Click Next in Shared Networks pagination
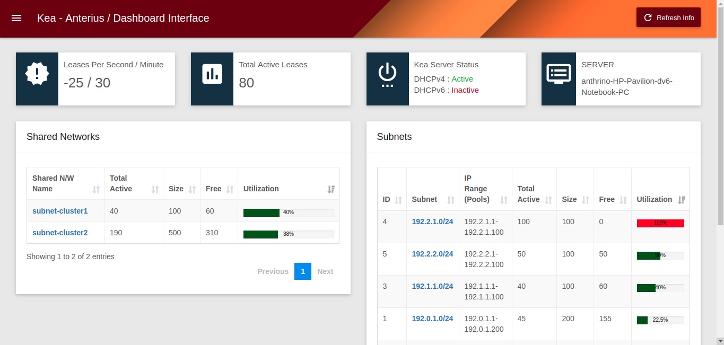 325,271
